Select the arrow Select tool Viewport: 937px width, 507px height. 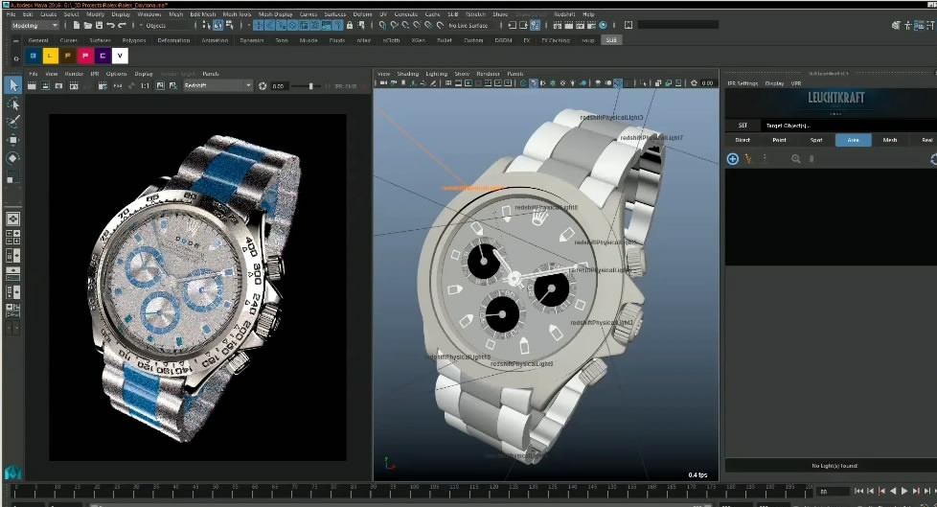click(13, 85)
